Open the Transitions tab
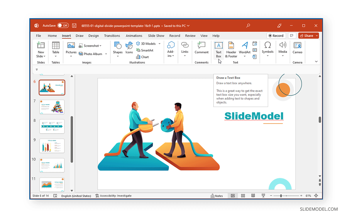Screen dimensions: 352x218 [112, 36]
